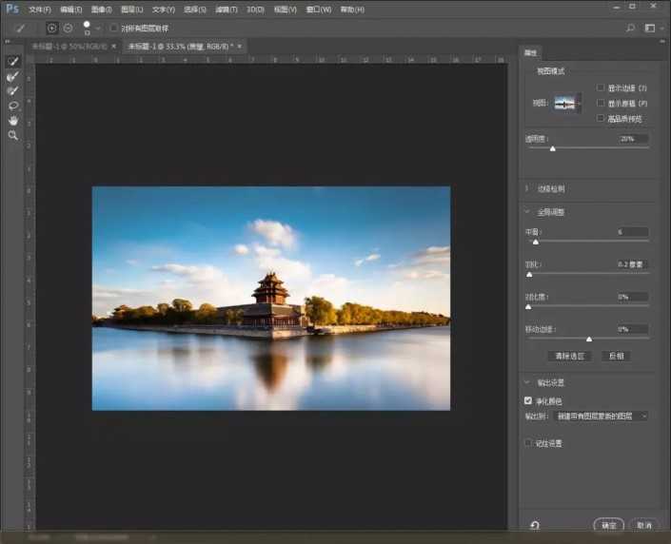Select the Hand tool

pos(13,121)
